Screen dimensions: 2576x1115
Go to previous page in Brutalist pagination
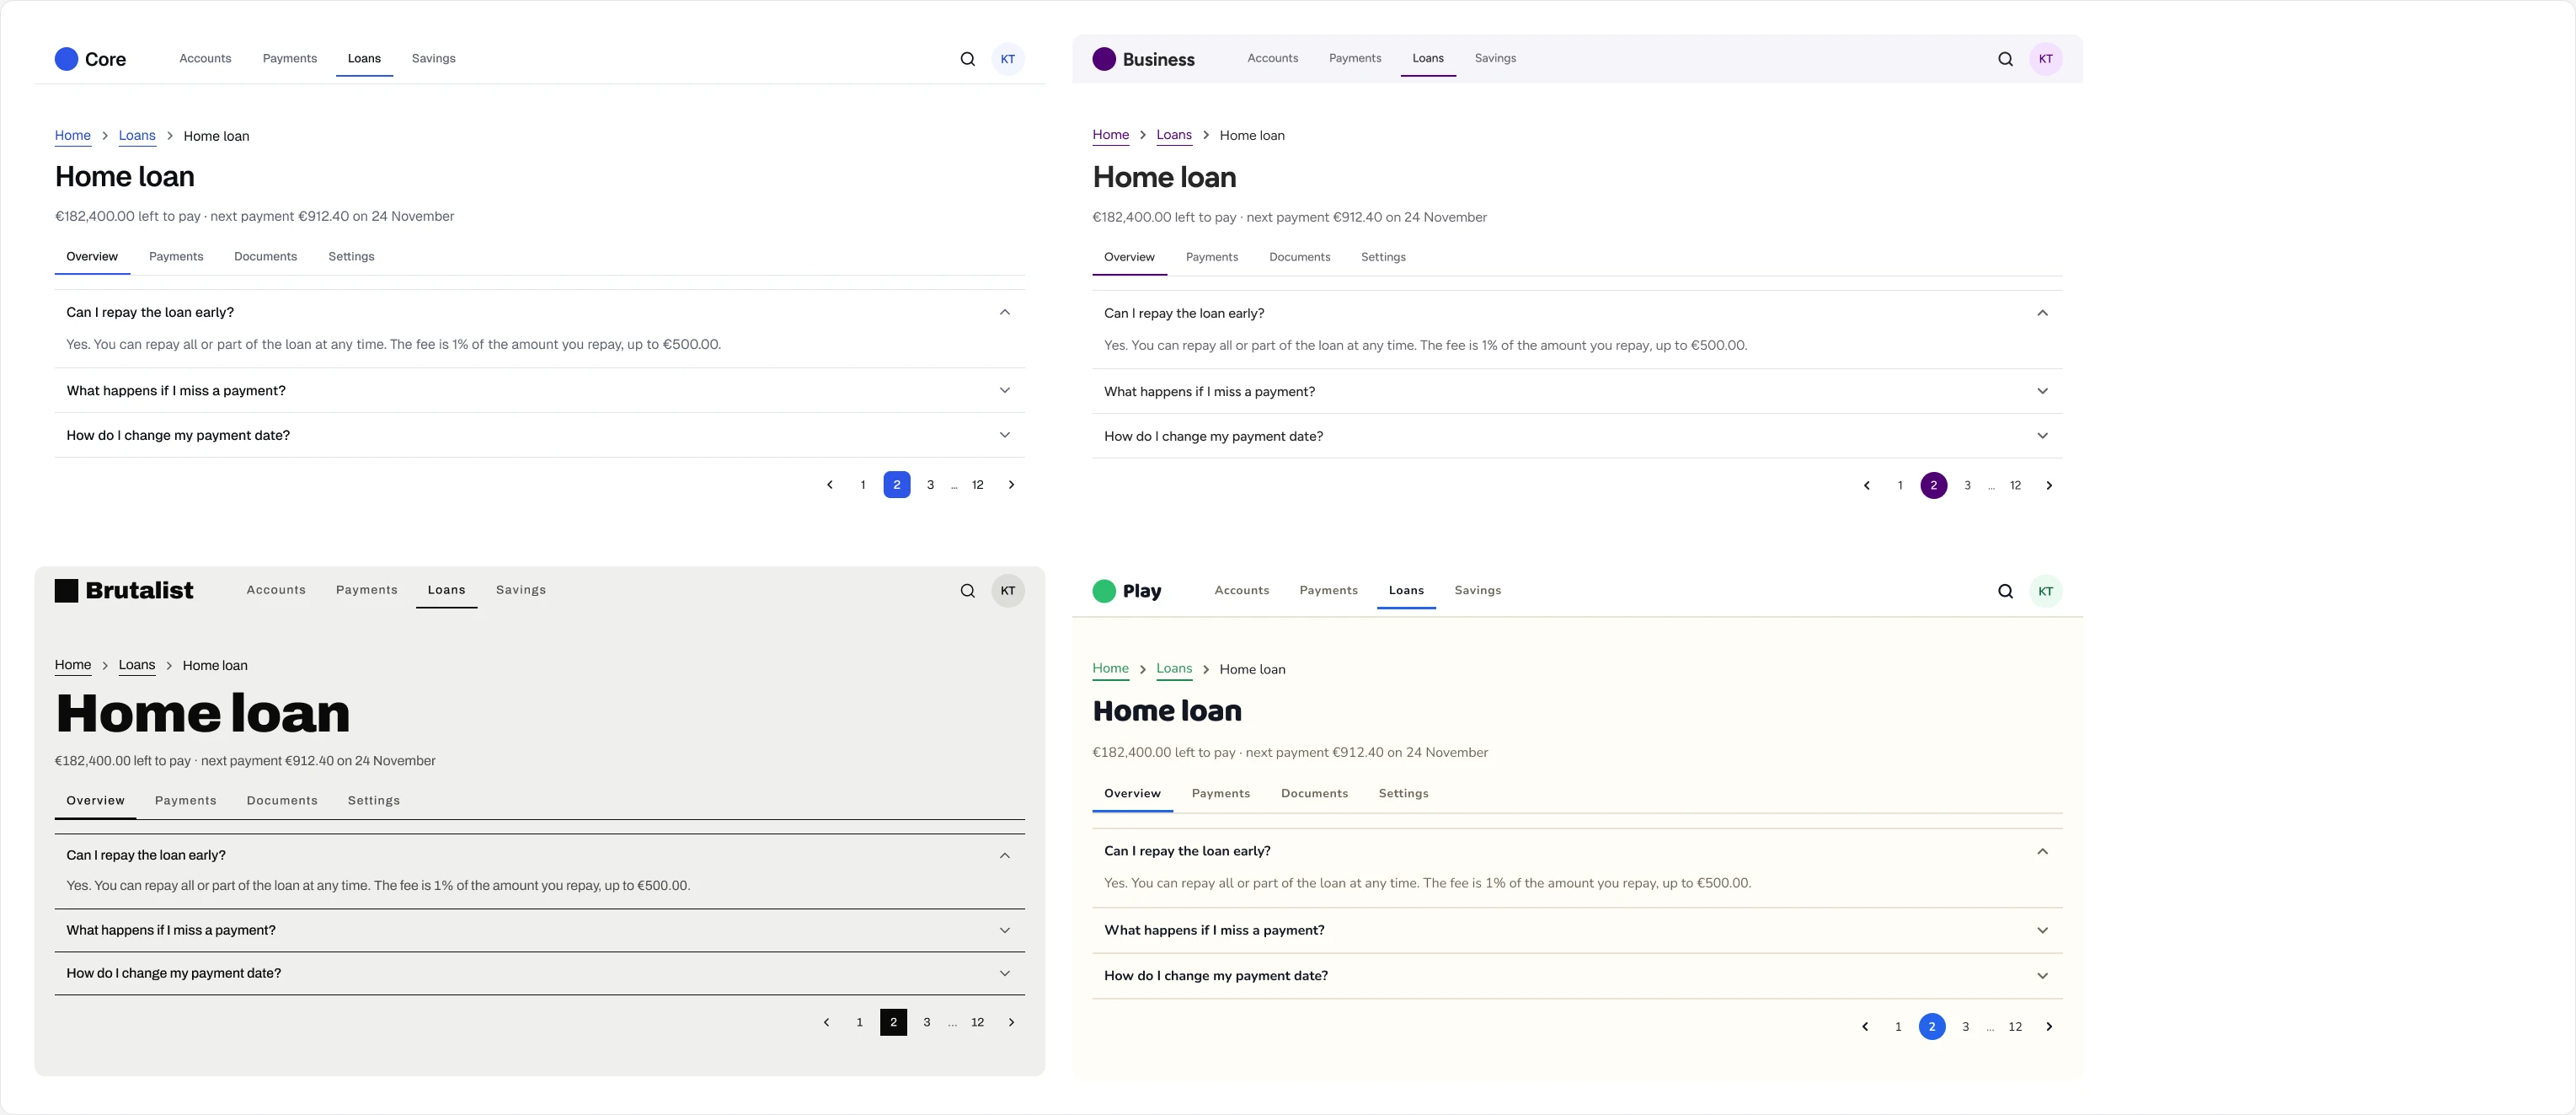[x=826, y=1023]
